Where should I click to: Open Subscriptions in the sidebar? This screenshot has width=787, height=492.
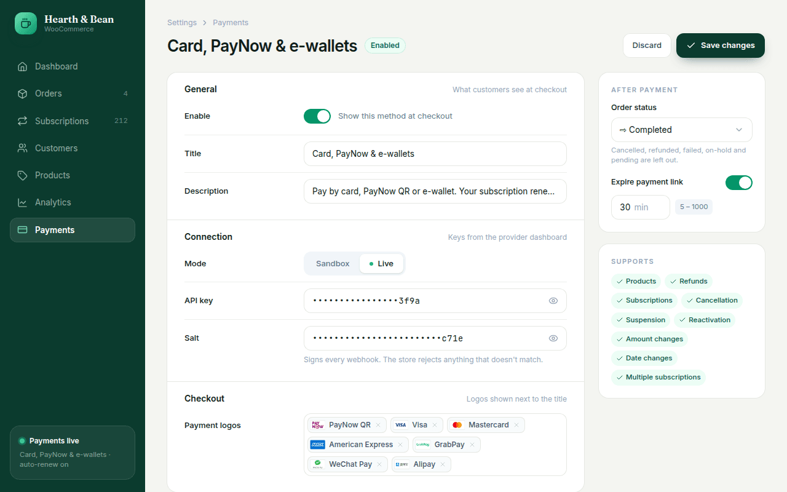[73, 121]
